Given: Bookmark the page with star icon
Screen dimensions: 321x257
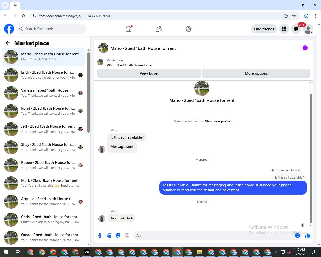Looking at the screenshot, I should (294, 16).
